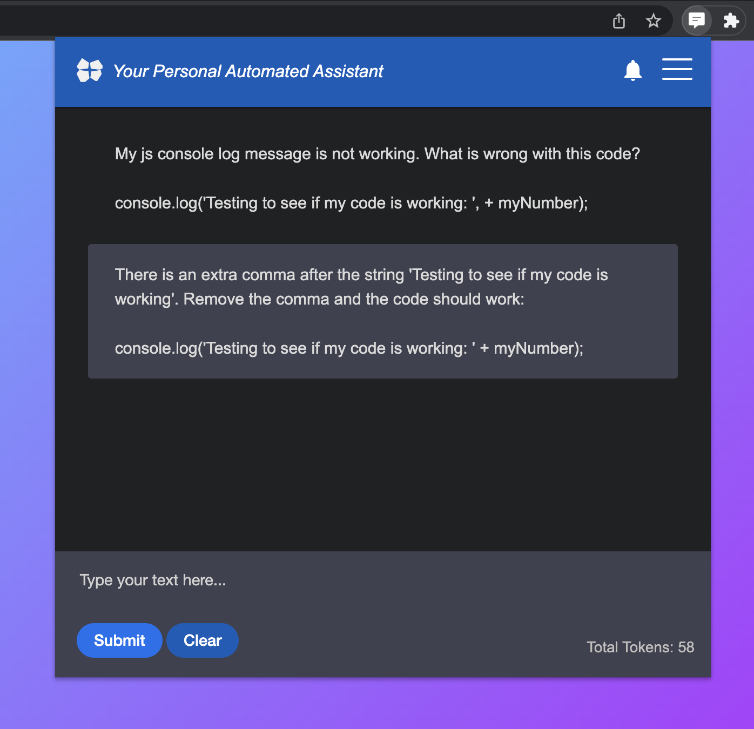Click the assistant's extra comma explanation text
754x729 pixels.
361,287
